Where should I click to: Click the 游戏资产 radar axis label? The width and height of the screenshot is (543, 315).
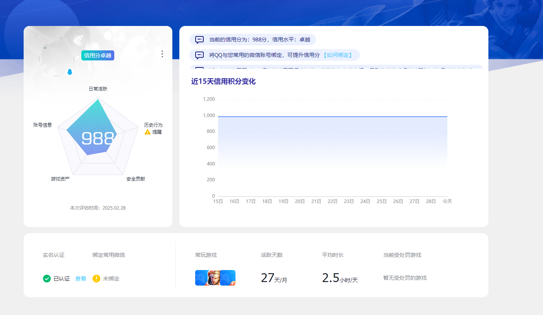(60, 179)
